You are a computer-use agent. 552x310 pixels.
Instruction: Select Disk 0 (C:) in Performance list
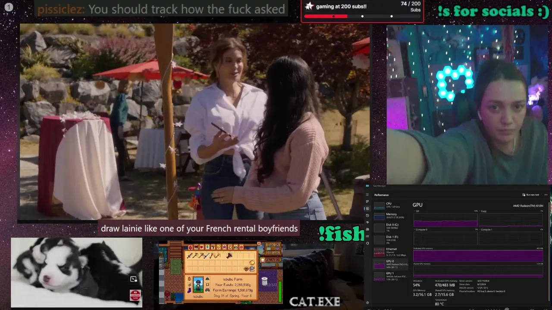click(390, 228)
